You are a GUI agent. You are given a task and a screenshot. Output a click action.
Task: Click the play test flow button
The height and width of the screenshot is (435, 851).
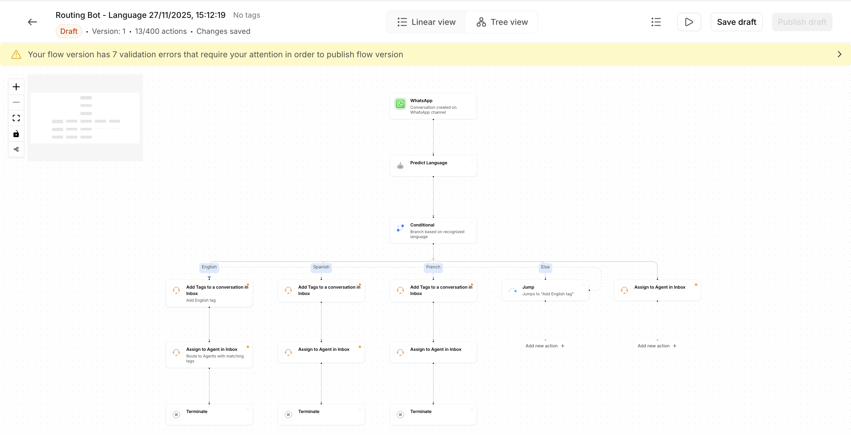coord(689,22)
